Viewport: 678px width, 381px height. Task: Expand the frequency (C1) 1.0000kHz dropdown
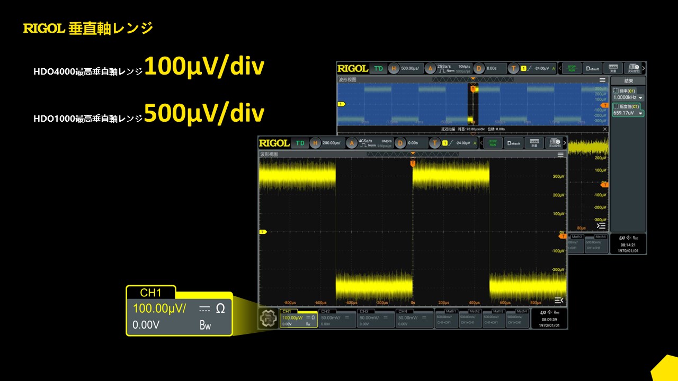pos(640,98)
